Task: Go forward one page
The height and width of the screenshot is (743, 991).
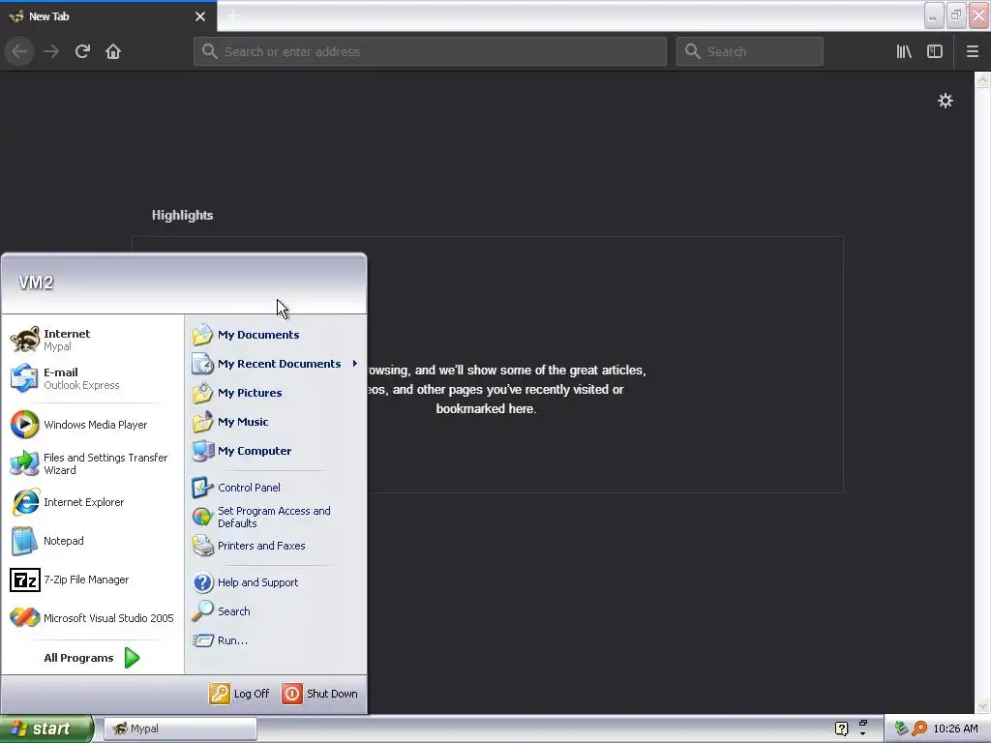Action: pyautogui.click(x=51, y=51)
